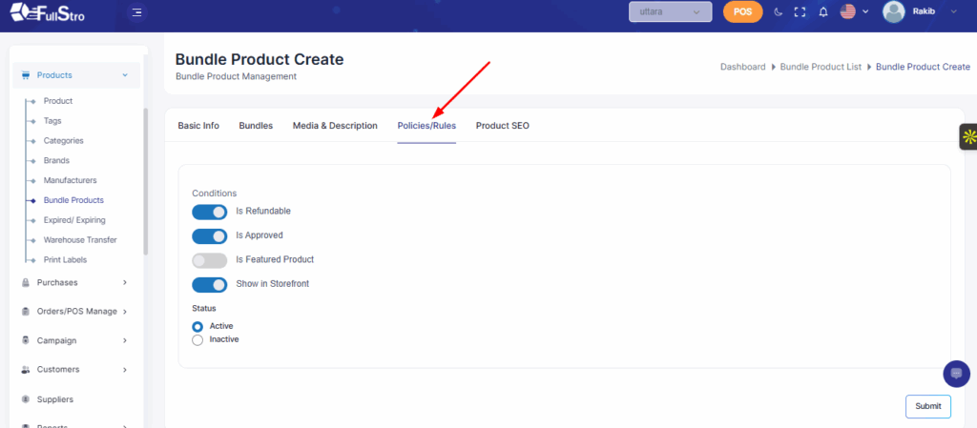977x428 pixels.
Task: Select the Inactive status radio button
Action: pyautogui.click(x=197, y=339)
